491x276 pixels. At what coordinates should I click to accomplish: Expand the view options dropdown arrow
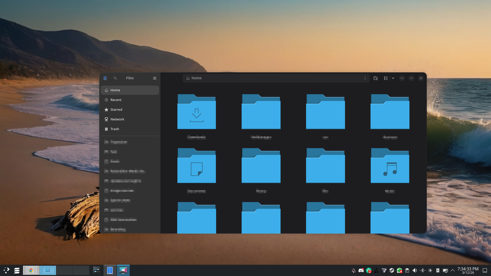click(x=393, y=78)
